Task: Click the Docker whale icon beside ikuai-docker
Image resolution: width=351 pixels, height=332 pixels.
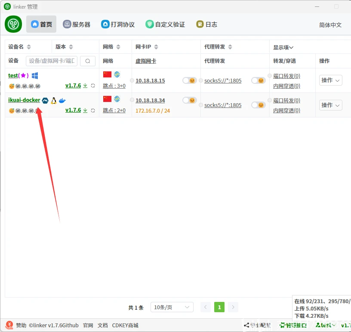Action: pyautogui.click(x=62, y=101)
